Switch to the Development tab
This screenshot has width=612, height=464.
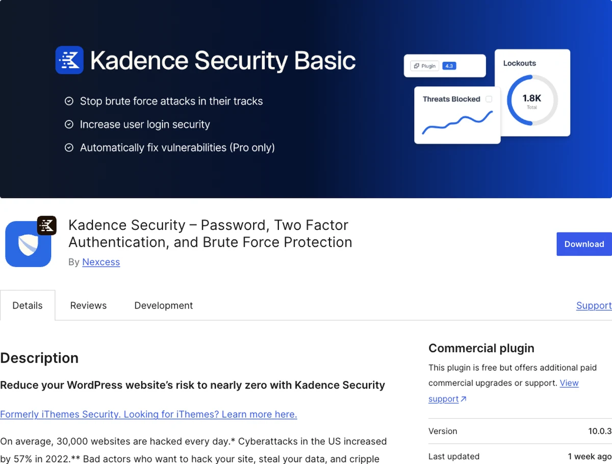164,305
